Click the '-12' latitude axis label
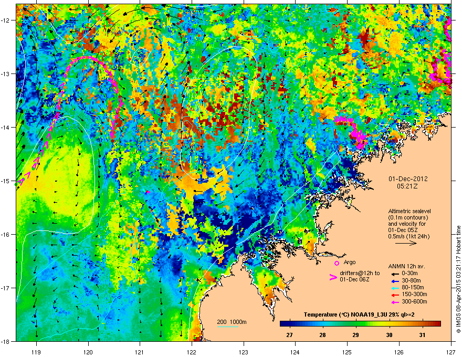The image size is (462, 357). coord(6,20)
